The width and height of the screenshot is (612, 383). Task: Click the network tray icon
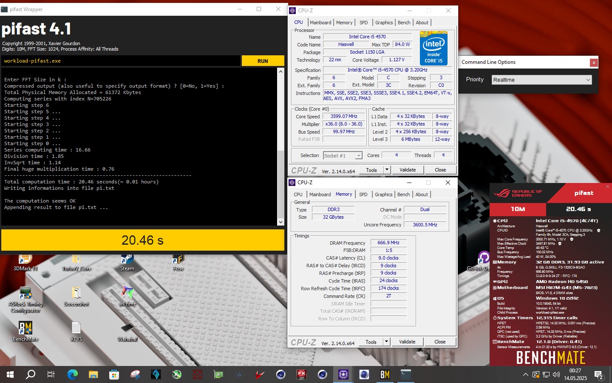(546, 374)
